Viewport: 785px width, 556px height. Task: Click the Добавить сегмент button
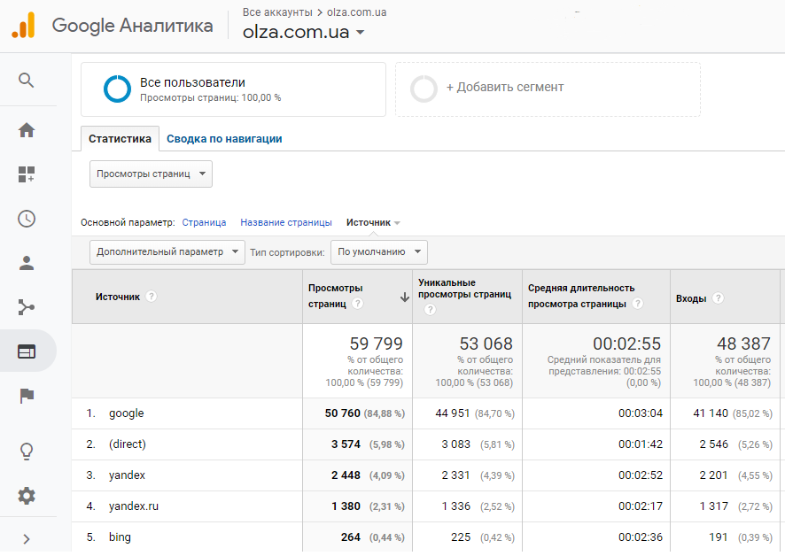coord(548,89)
